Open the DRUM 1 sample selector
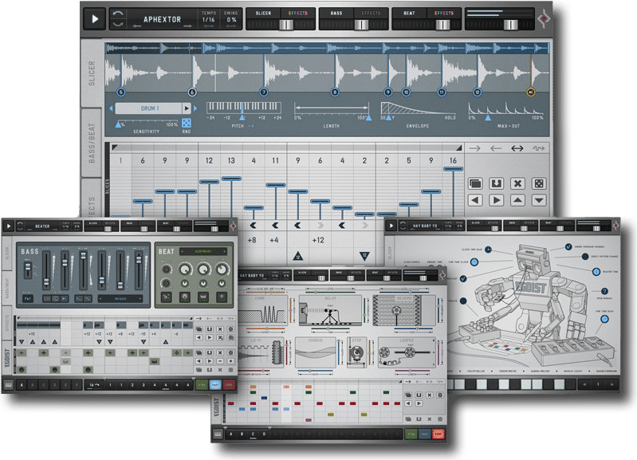Image resolution: width=637 pixels, height=460 pixels. click(149, 108)
